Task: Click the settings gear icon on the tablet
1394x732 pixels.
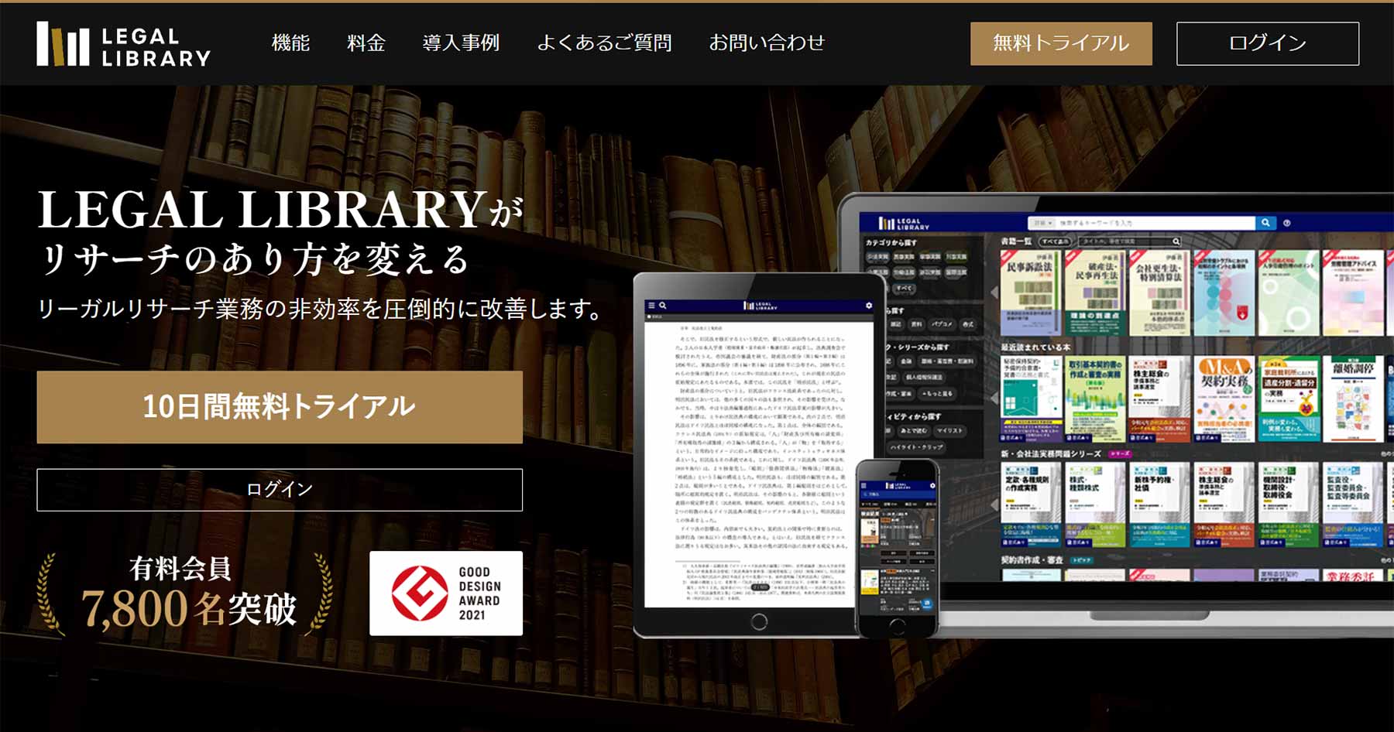Action: point(869,306)
